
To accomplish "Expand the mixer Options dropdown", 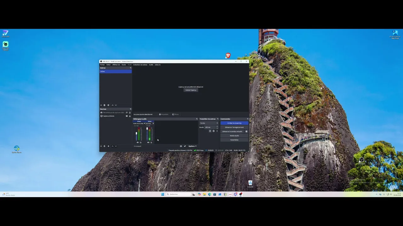I will 192,146.
